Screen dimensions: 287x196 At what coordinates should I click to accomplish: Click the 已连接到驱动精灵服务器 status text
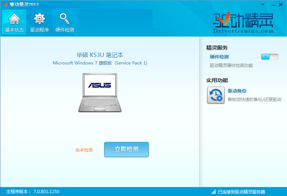[241, 192]
